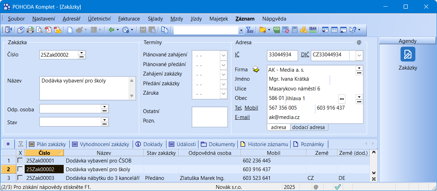Tick the checkbox for order 25Zak00003
This screenshot has width=437, height=191.
[x=20, y=178]
